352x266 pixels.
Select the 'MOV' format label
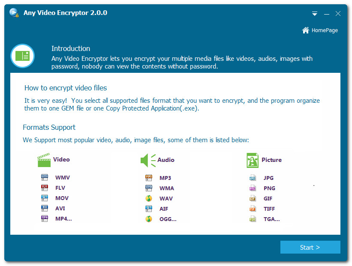pyautogui.click(x=62, y=198)
